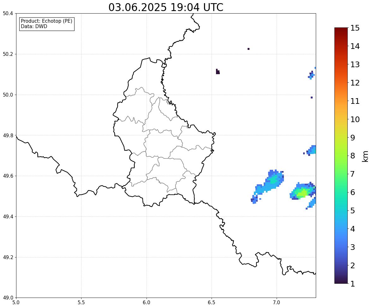Click the colorbar label 11

pyautogui.click(x=355, y=101)
